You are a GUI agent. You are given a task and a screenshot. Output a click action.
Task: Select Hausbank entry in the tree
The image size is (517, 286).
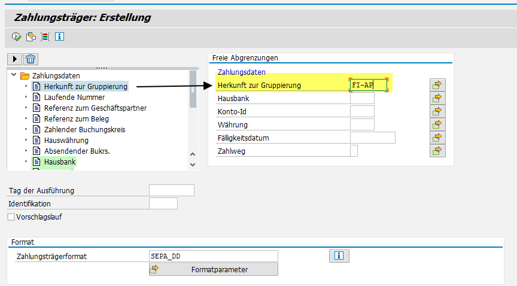59,162
